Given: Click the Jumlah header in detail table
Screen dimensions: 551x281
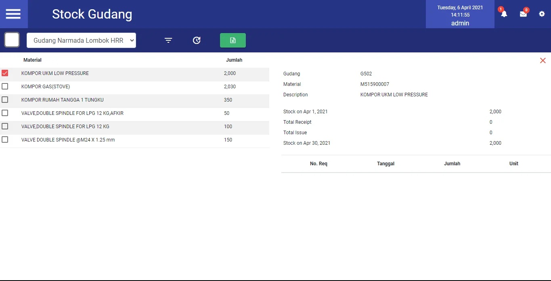Looking at the screenshot, I should 452,164.
